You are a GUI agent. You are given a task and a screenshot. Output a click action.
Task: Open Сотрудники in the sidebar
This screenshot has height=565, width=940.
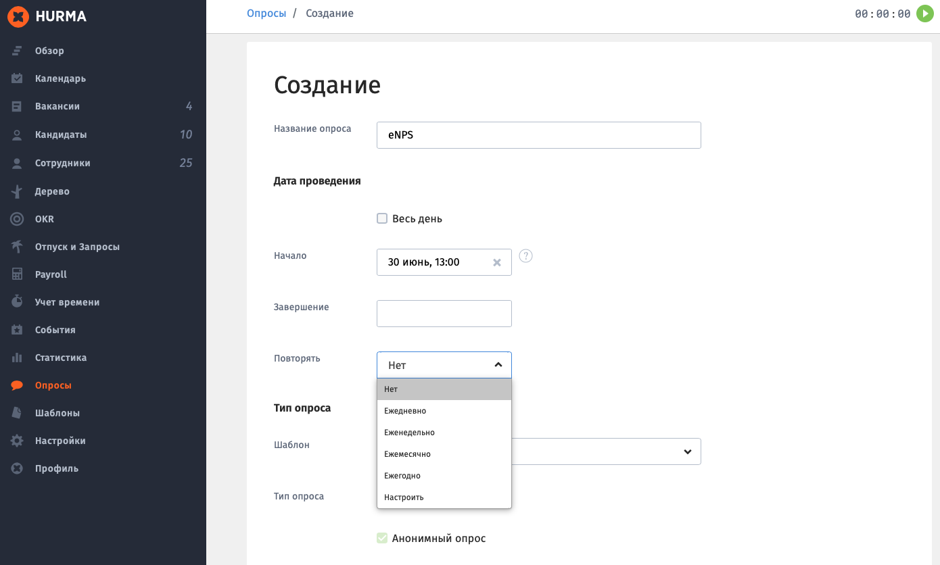[x=63, y=163]
